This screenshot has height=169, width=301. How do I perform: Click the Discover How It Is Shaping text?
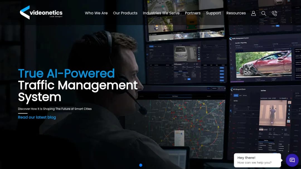pyautogui.click(x=55, y=109)
